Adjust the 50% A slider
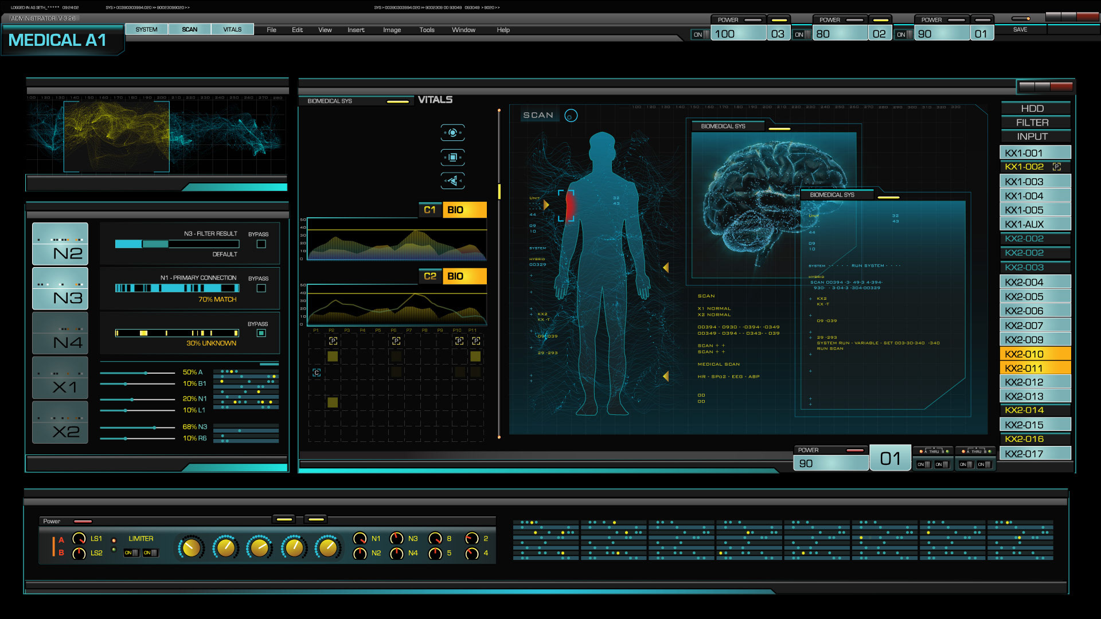The image size is (1101, 619). coord(146,373)
